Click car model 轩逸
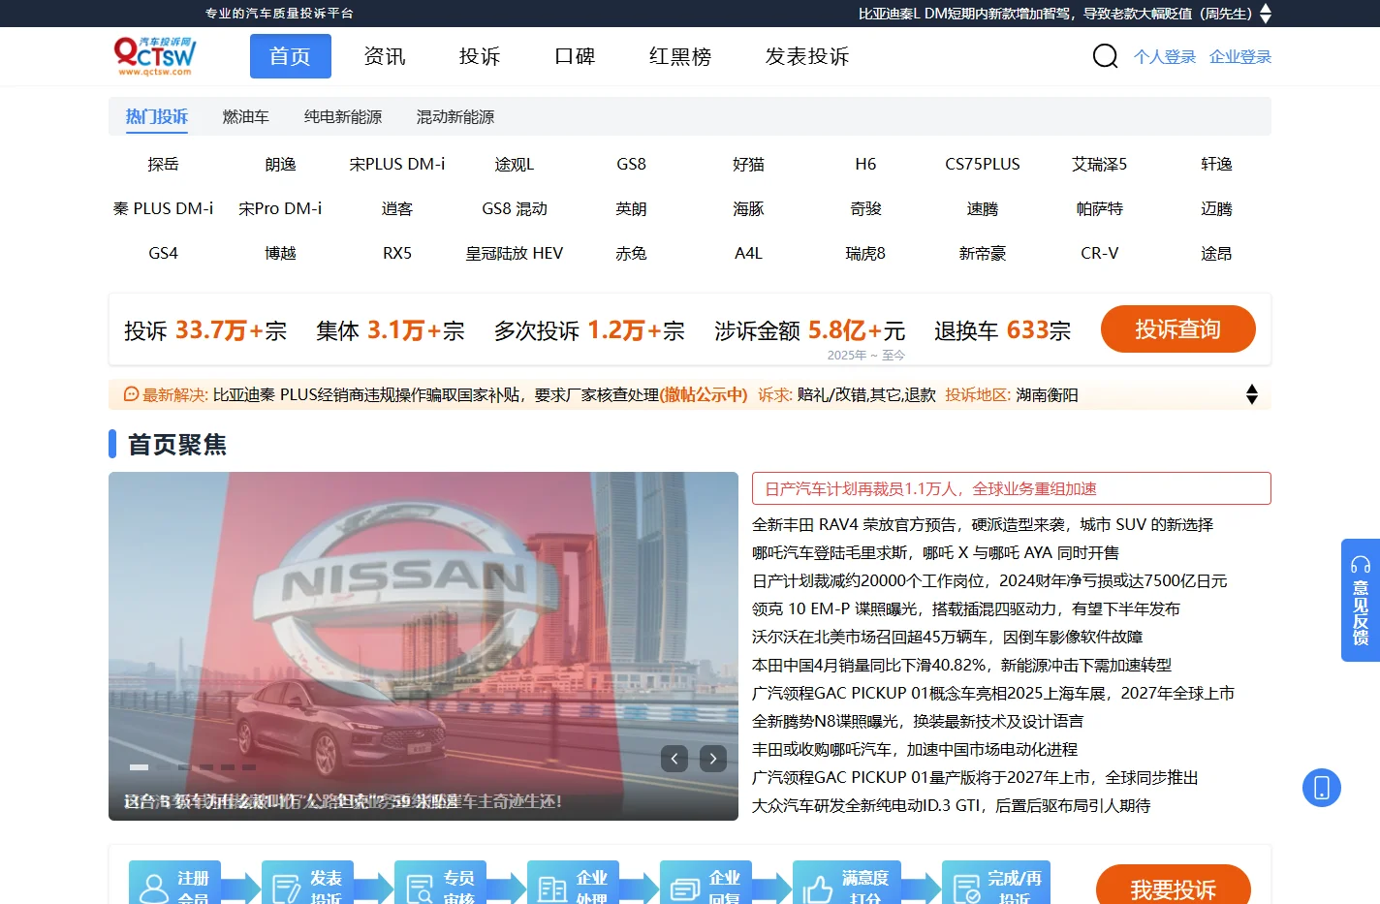1380x904 pixels. (1216, 164)
